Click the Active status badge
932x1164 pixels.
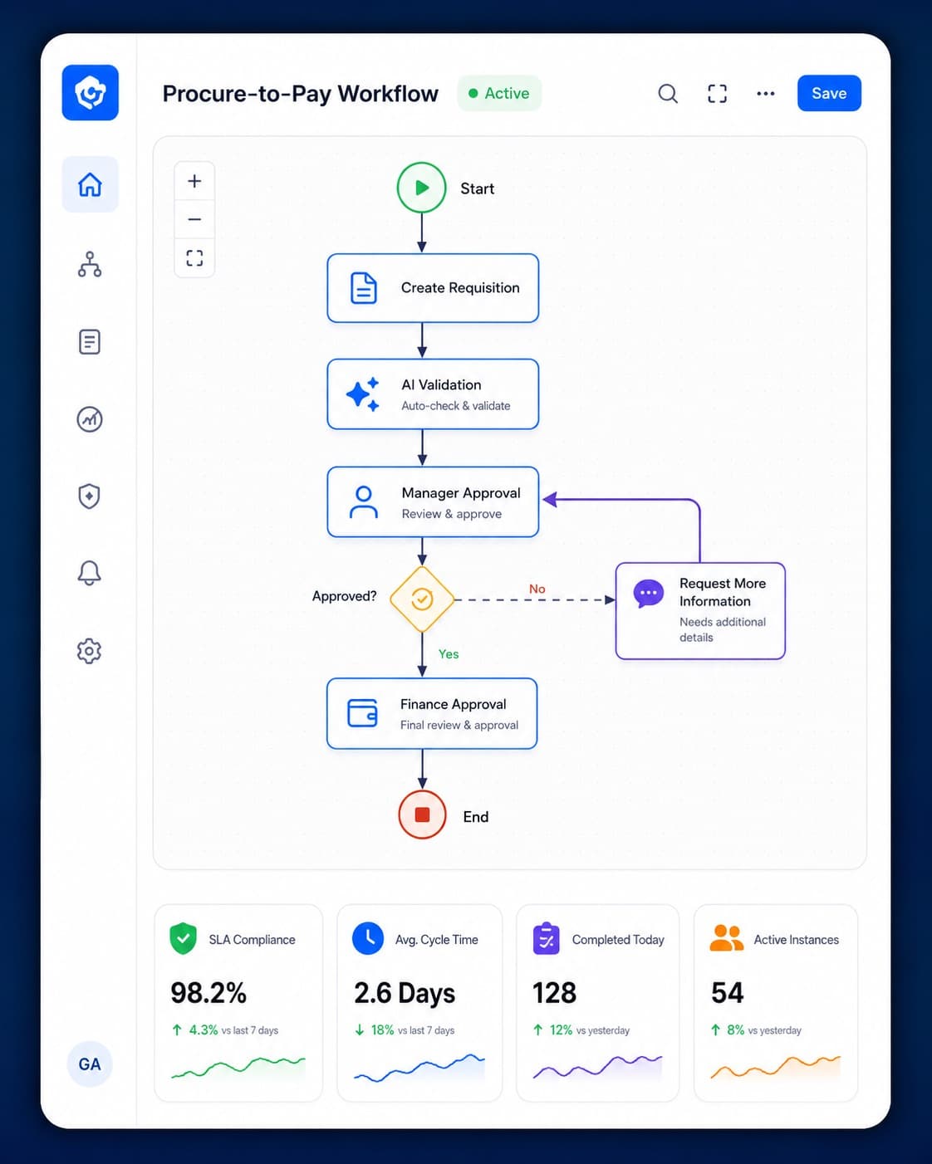click(x=499, y=93)
